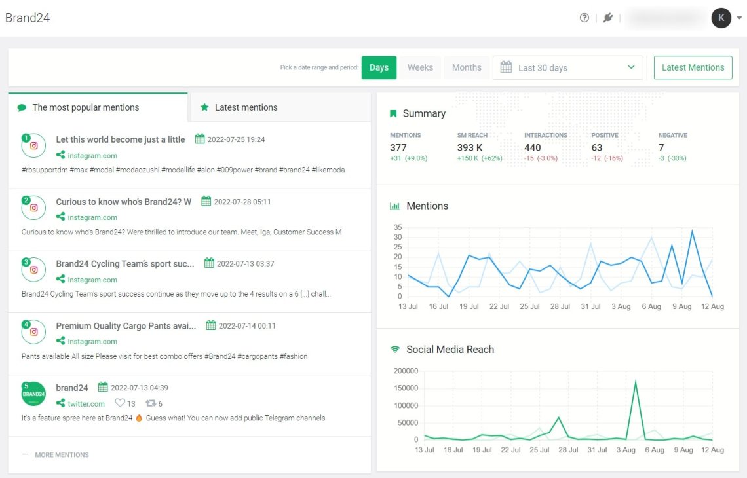Open the help question mark icon
The height and width of the screenshot is (478, 747).
[x=584, y=18]
